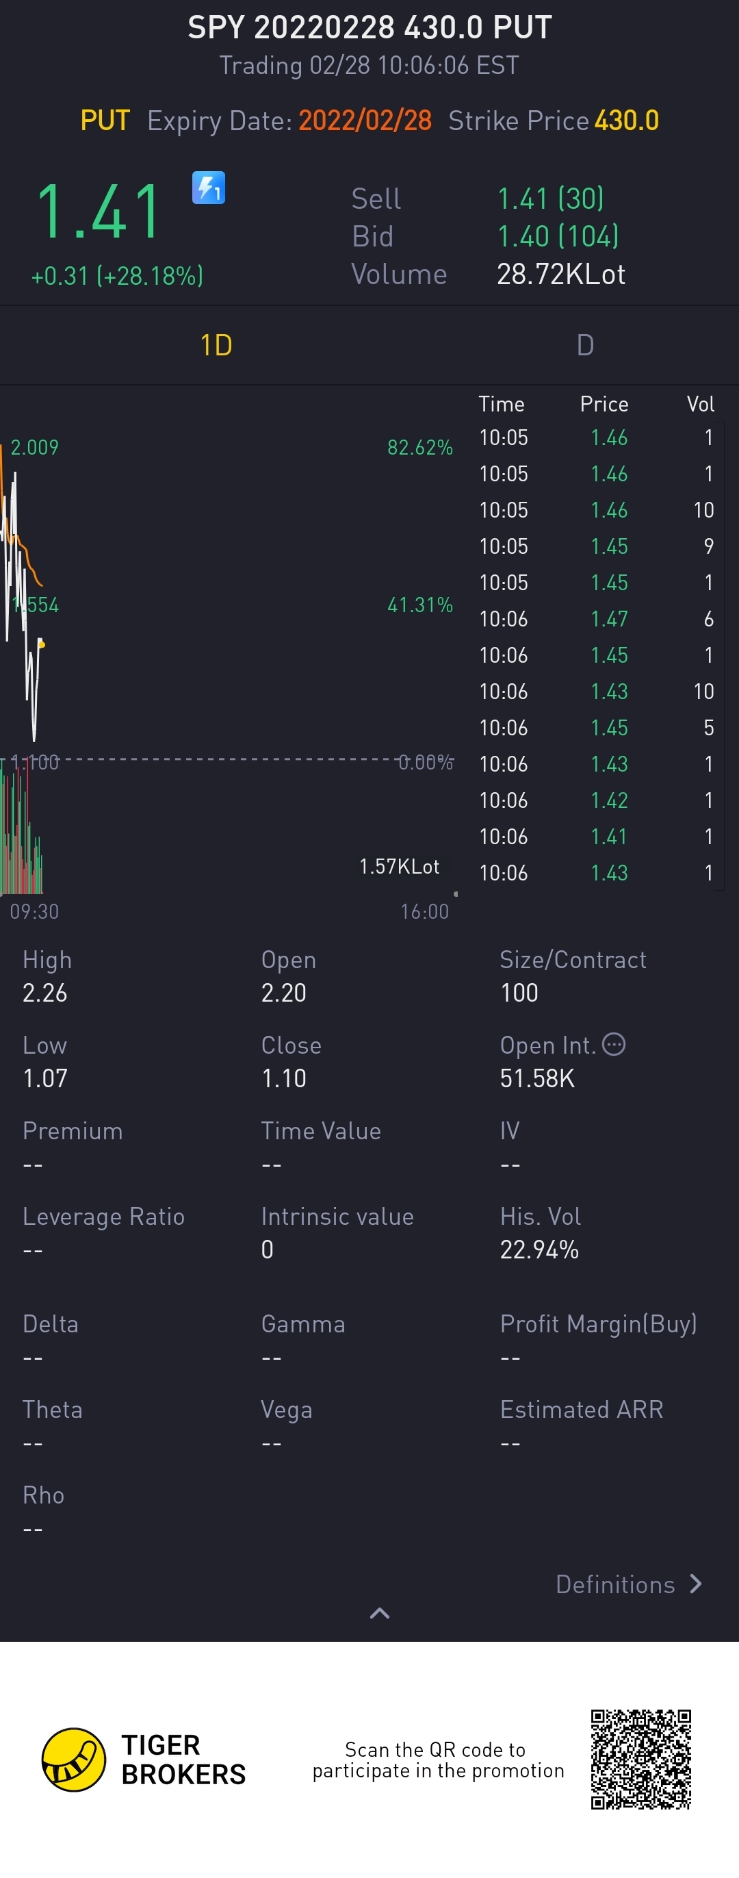
Task: Collapse details with the up chevron
Action: pyautogui.click(x=380, y=1613)
